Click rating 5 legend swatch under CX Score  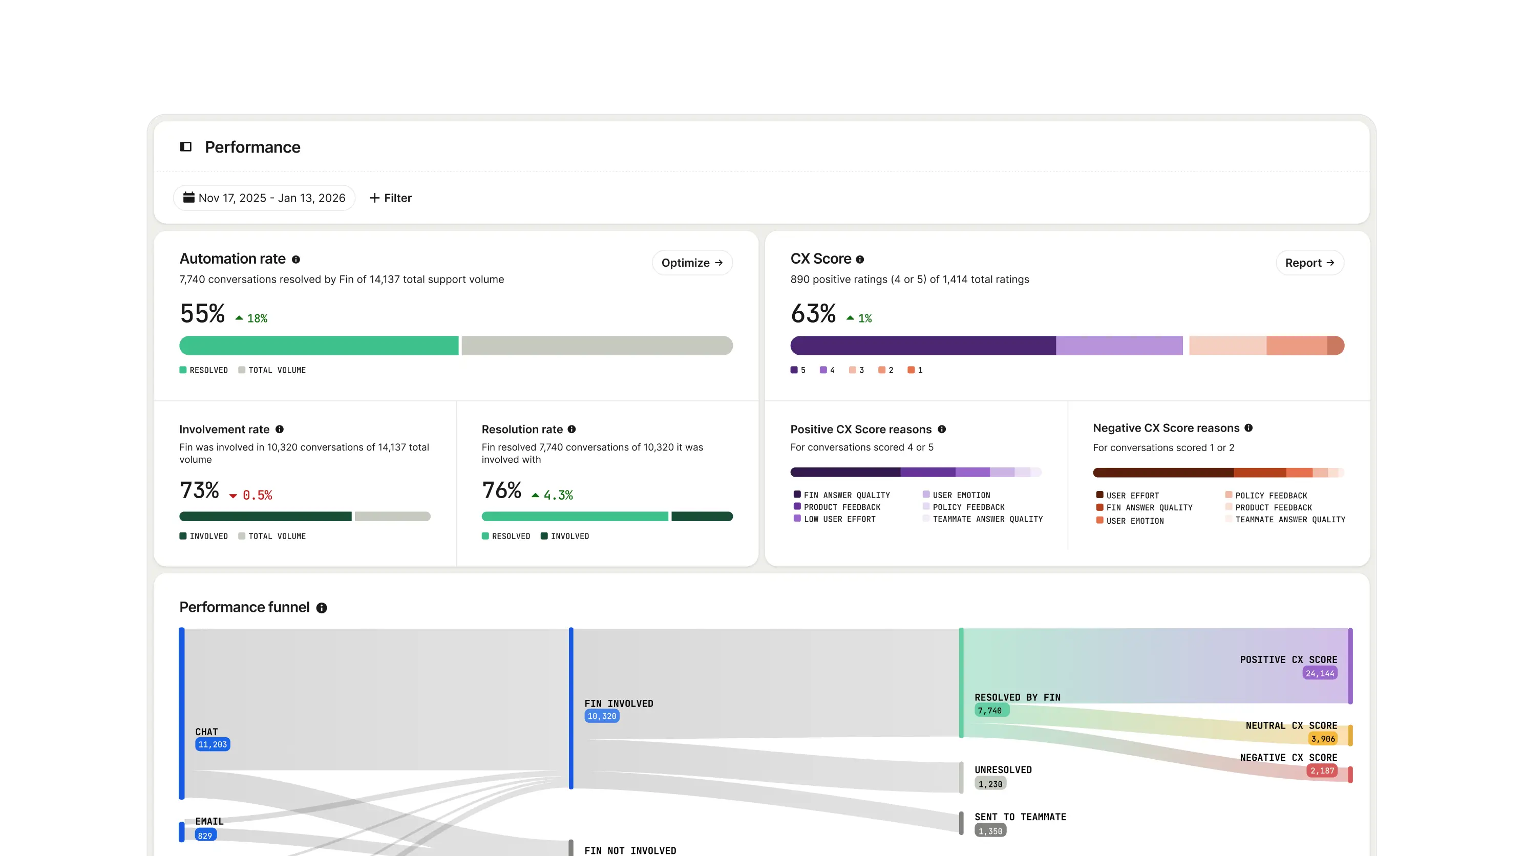pyautogui.click(x=794, y=370)
